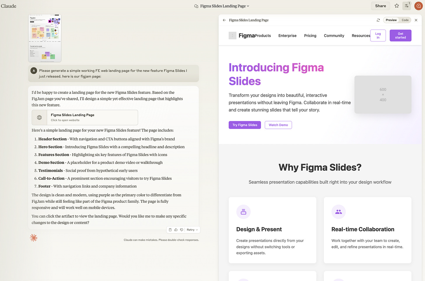
Task: Click the Design & Present card heading
Action: click(259, 229)
